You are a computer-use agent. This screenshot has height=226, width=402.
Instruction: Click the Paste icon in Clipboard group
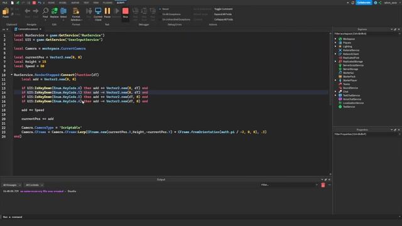click(x=6, y=11)
